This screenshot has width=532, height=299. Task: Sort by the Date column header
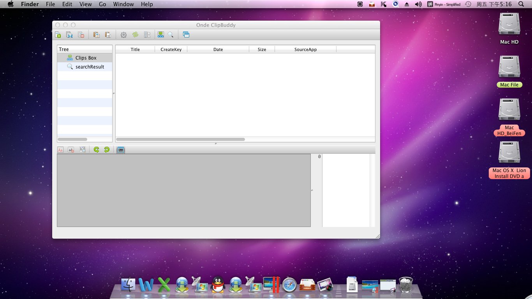click(218, 49)
